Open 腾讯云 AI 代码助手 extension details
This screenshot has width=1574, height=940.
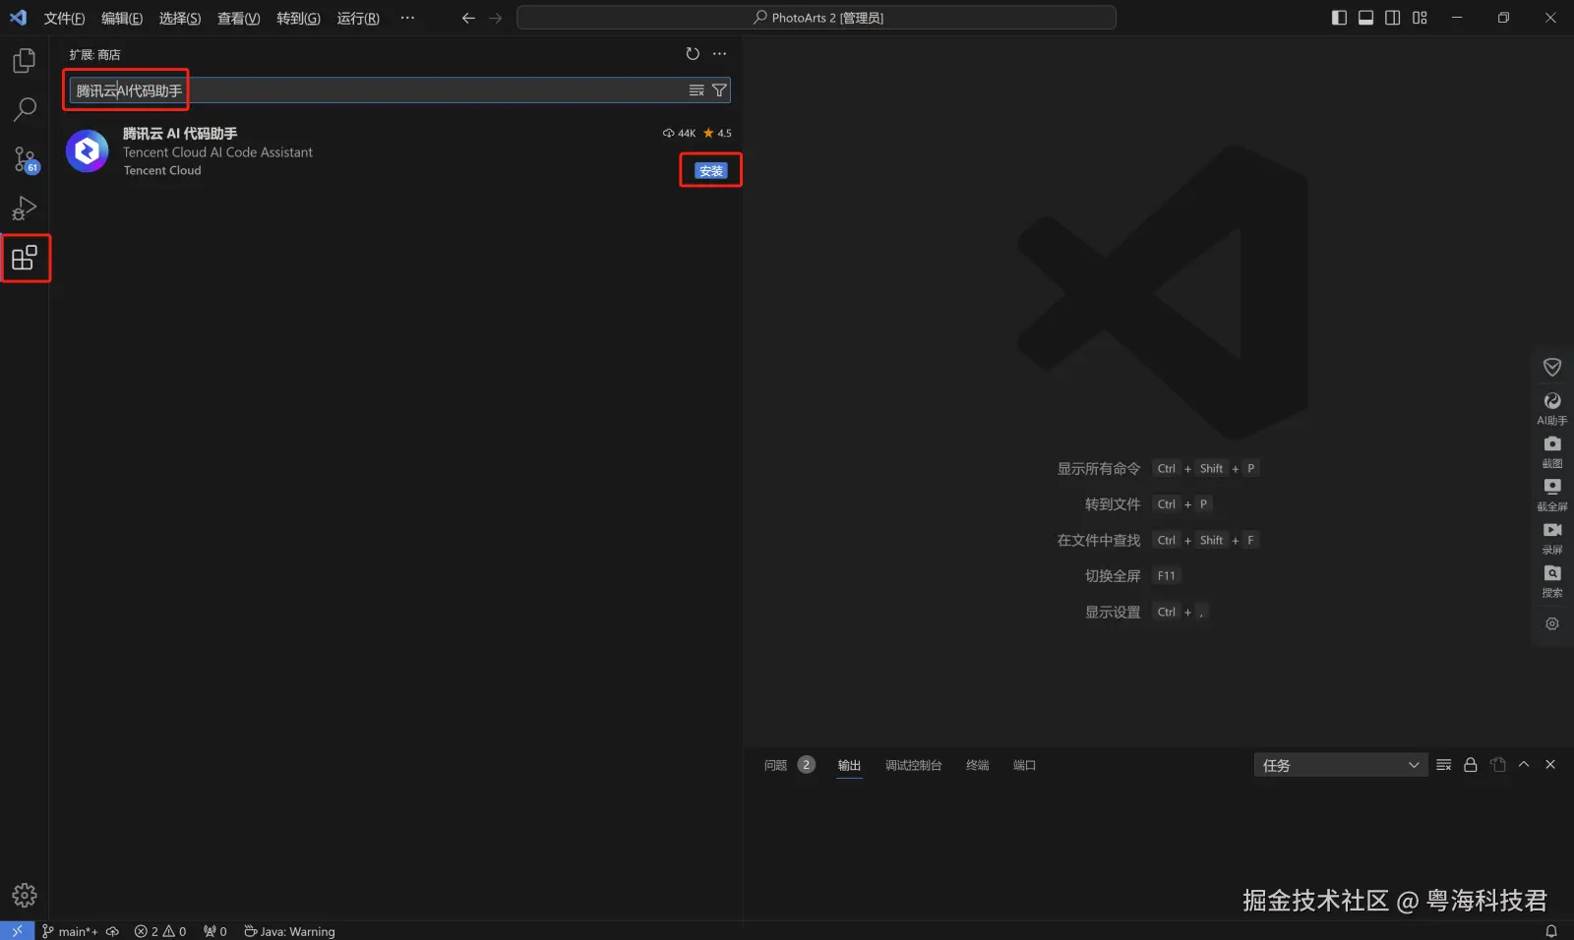pos(180,134)
